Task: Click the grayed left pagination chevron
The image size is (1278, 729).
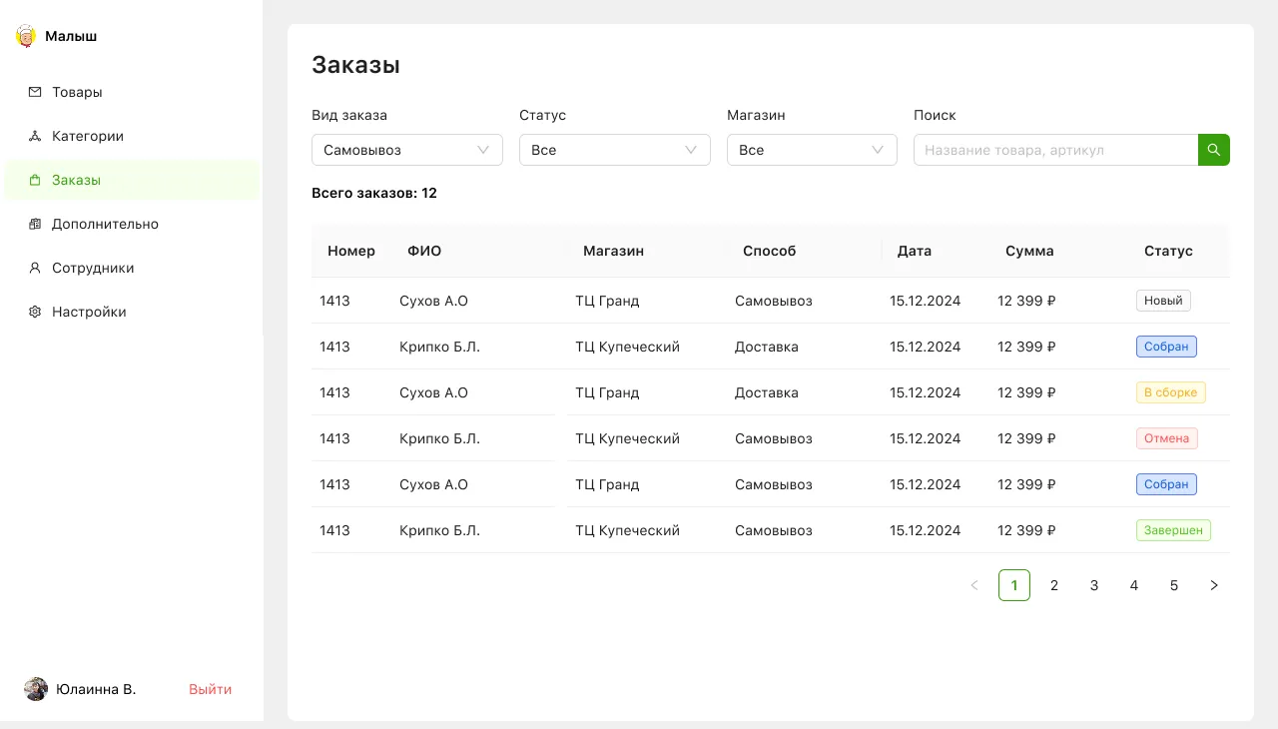Action: pyautogui.click(x=974, y=585)
